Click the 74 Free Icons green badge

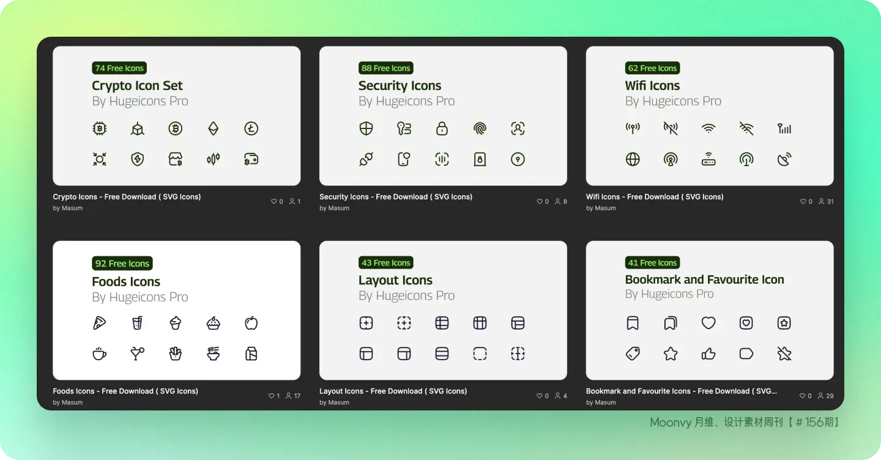pos(119,69)
